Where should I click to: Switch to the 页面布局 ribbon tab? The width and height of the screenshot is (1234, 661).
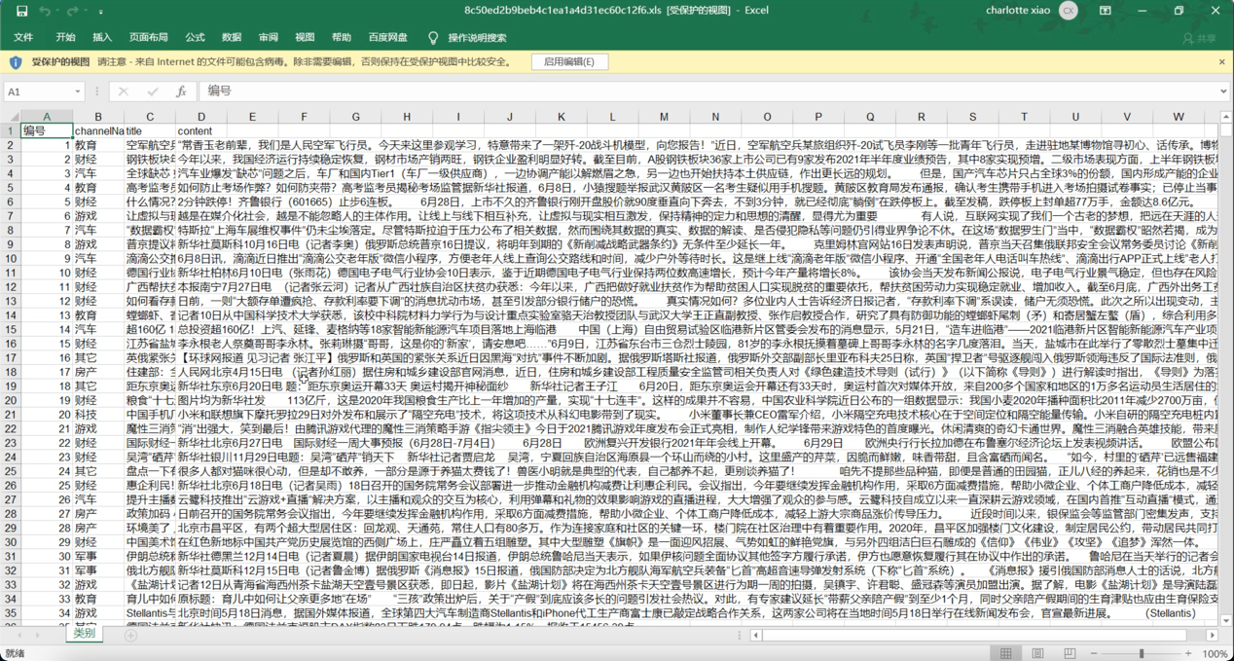click(x=148, y=37)
